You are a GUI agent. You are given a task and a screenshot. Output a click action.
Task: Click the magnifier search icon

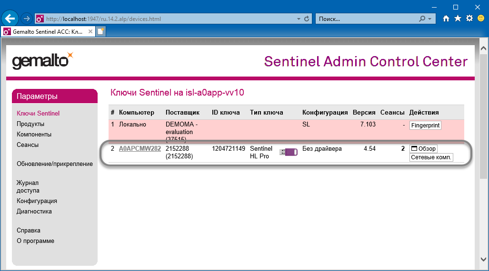[x=422, y=19]
